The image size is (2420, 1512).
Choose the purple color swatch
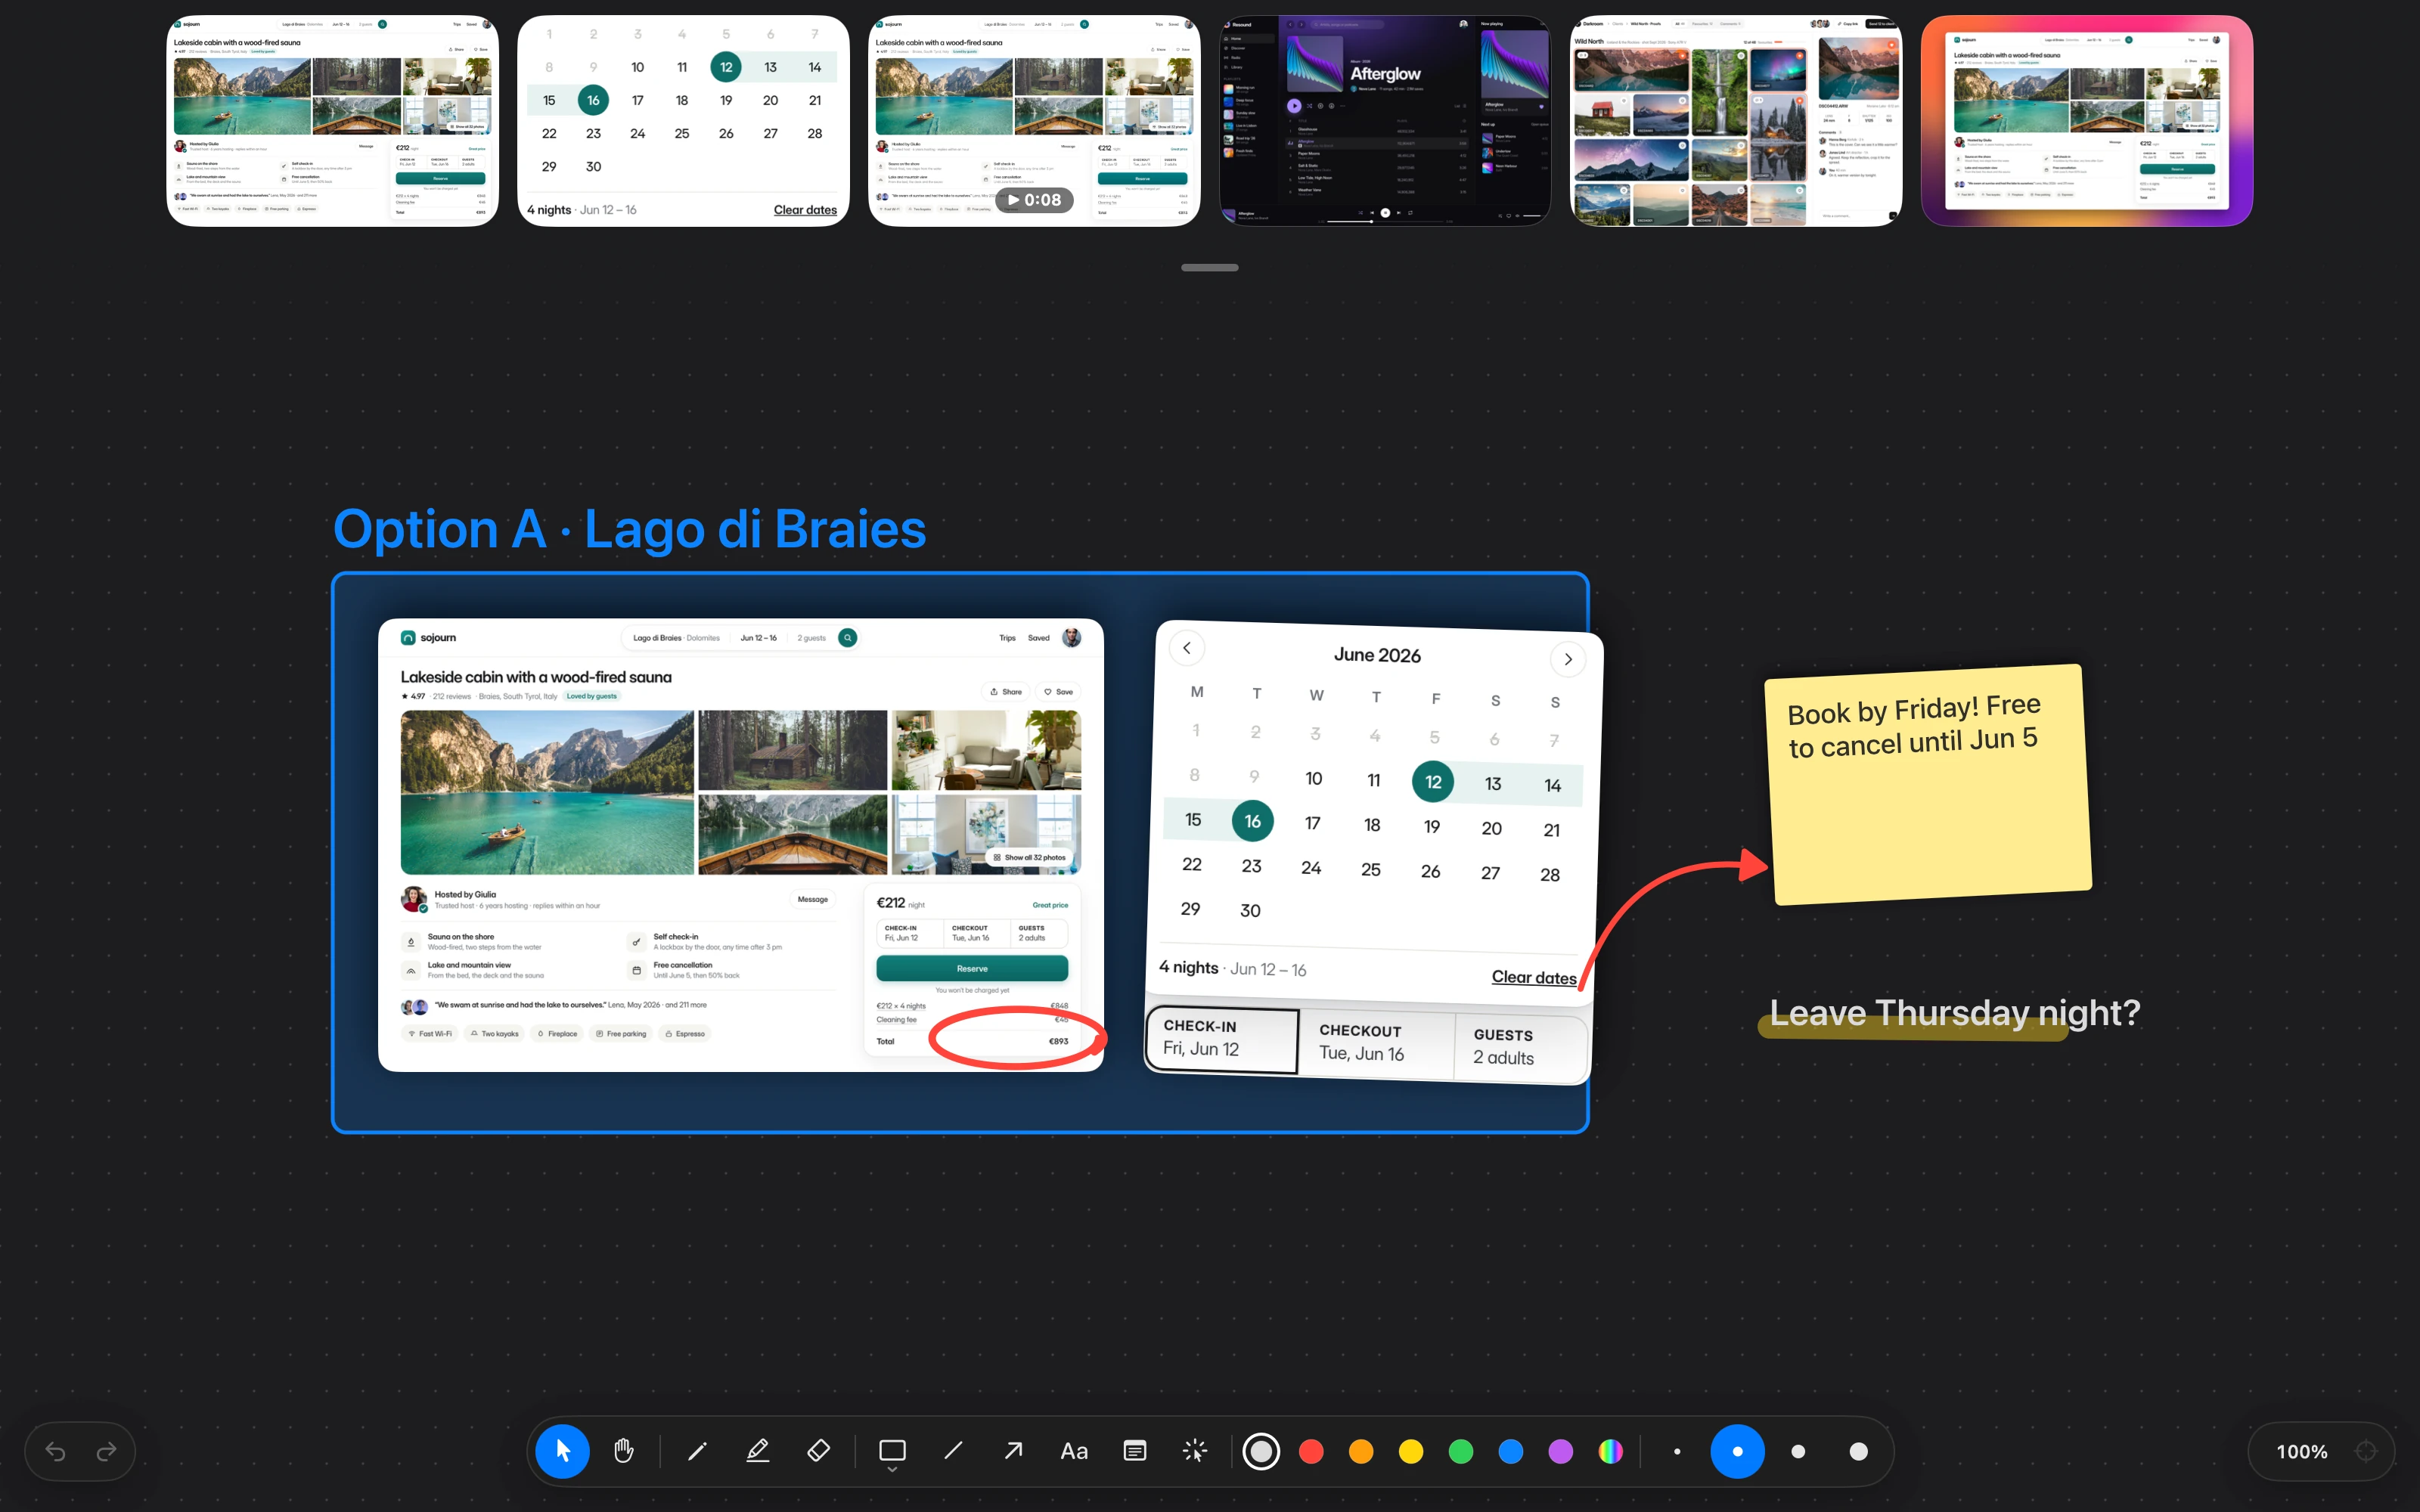pos(1561,1451)
